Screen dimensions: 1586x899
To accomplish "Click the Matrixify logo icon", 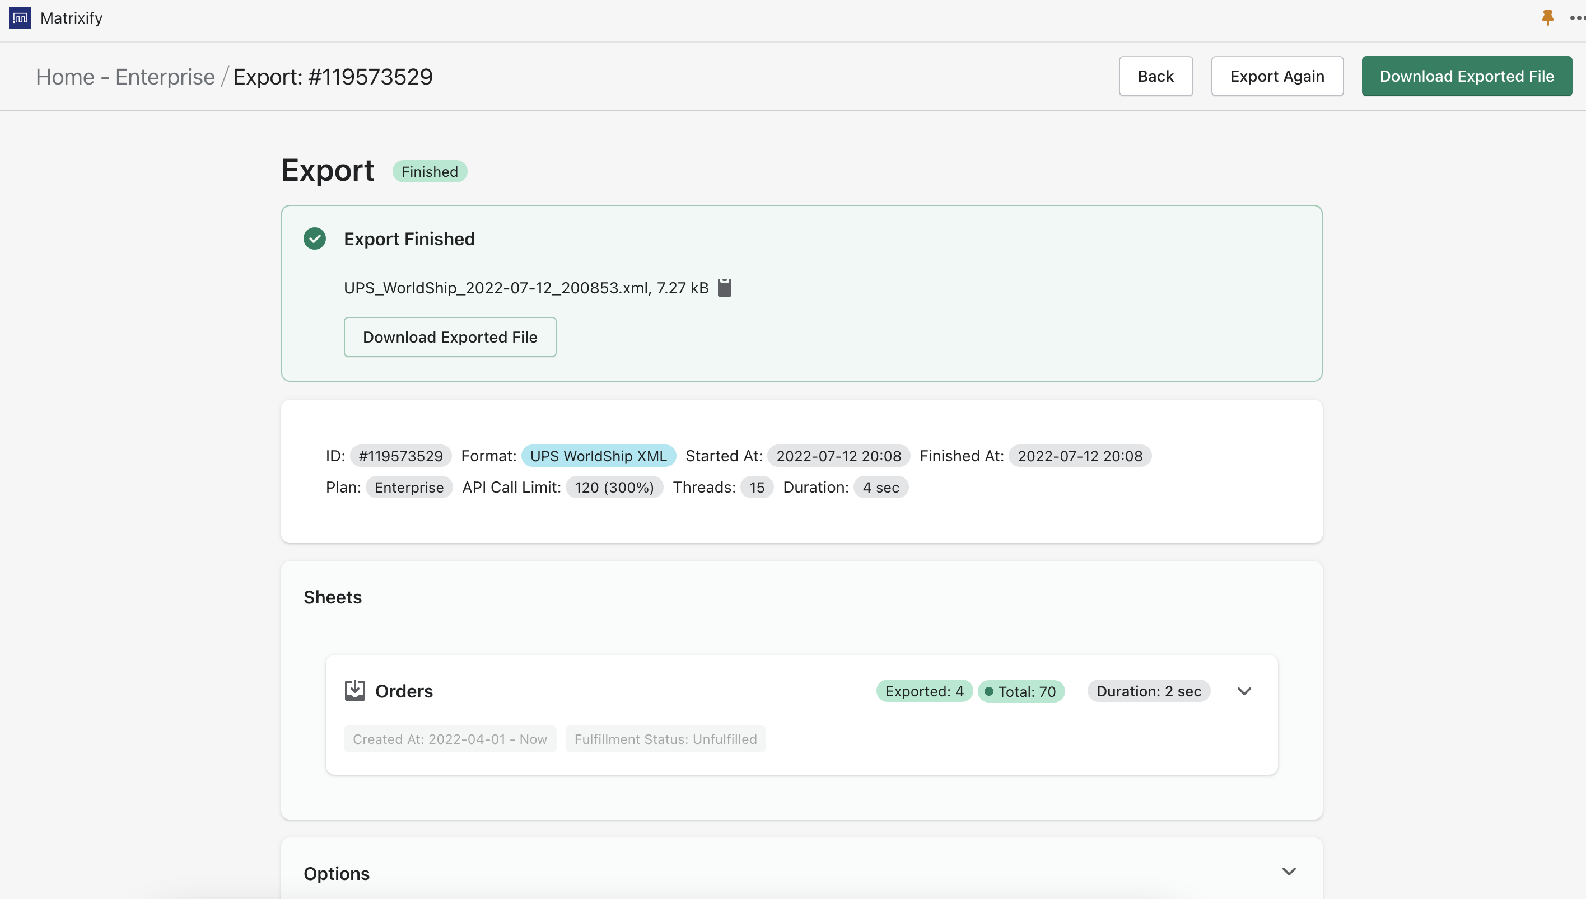I will pos(19,18).
